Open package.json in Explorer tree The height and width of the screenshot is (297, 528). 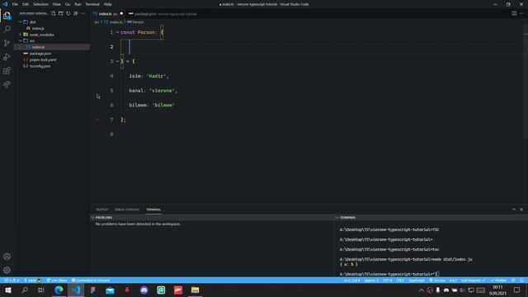(x=40, y=54)
